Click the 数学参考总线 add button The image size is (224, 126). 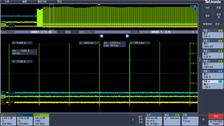coord(141,120)
